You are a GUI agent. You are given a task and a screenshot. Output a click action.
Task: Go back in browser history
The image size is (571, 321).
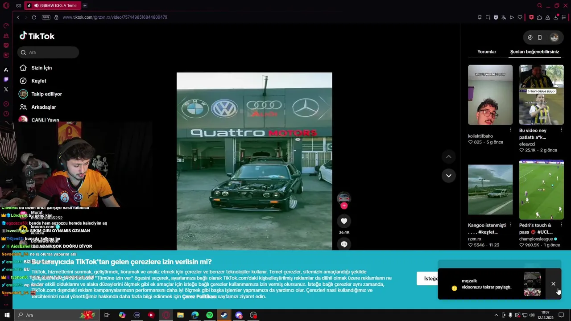(x=18, y=17)
